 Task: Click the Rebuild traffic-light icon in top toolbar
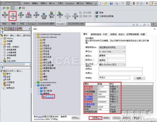click(134, 3)
